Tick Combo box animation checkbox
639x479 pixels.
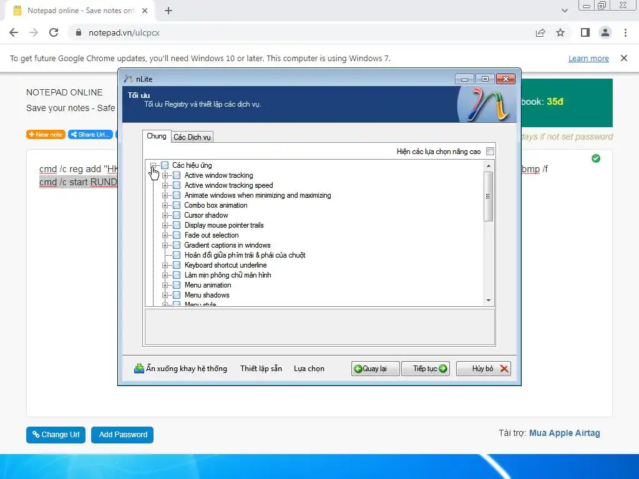coord(177,205)
